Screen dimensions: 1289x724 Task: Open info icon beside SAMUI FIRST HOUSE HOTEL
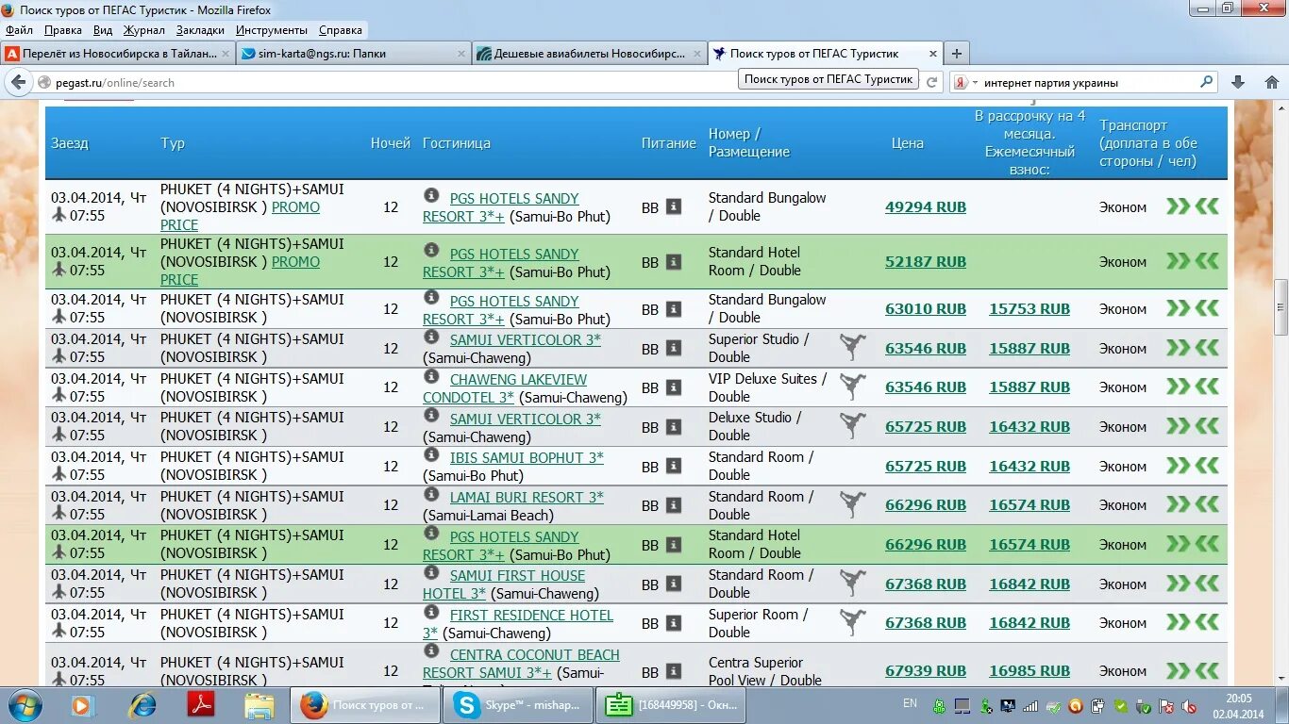[x=431, y=572]
